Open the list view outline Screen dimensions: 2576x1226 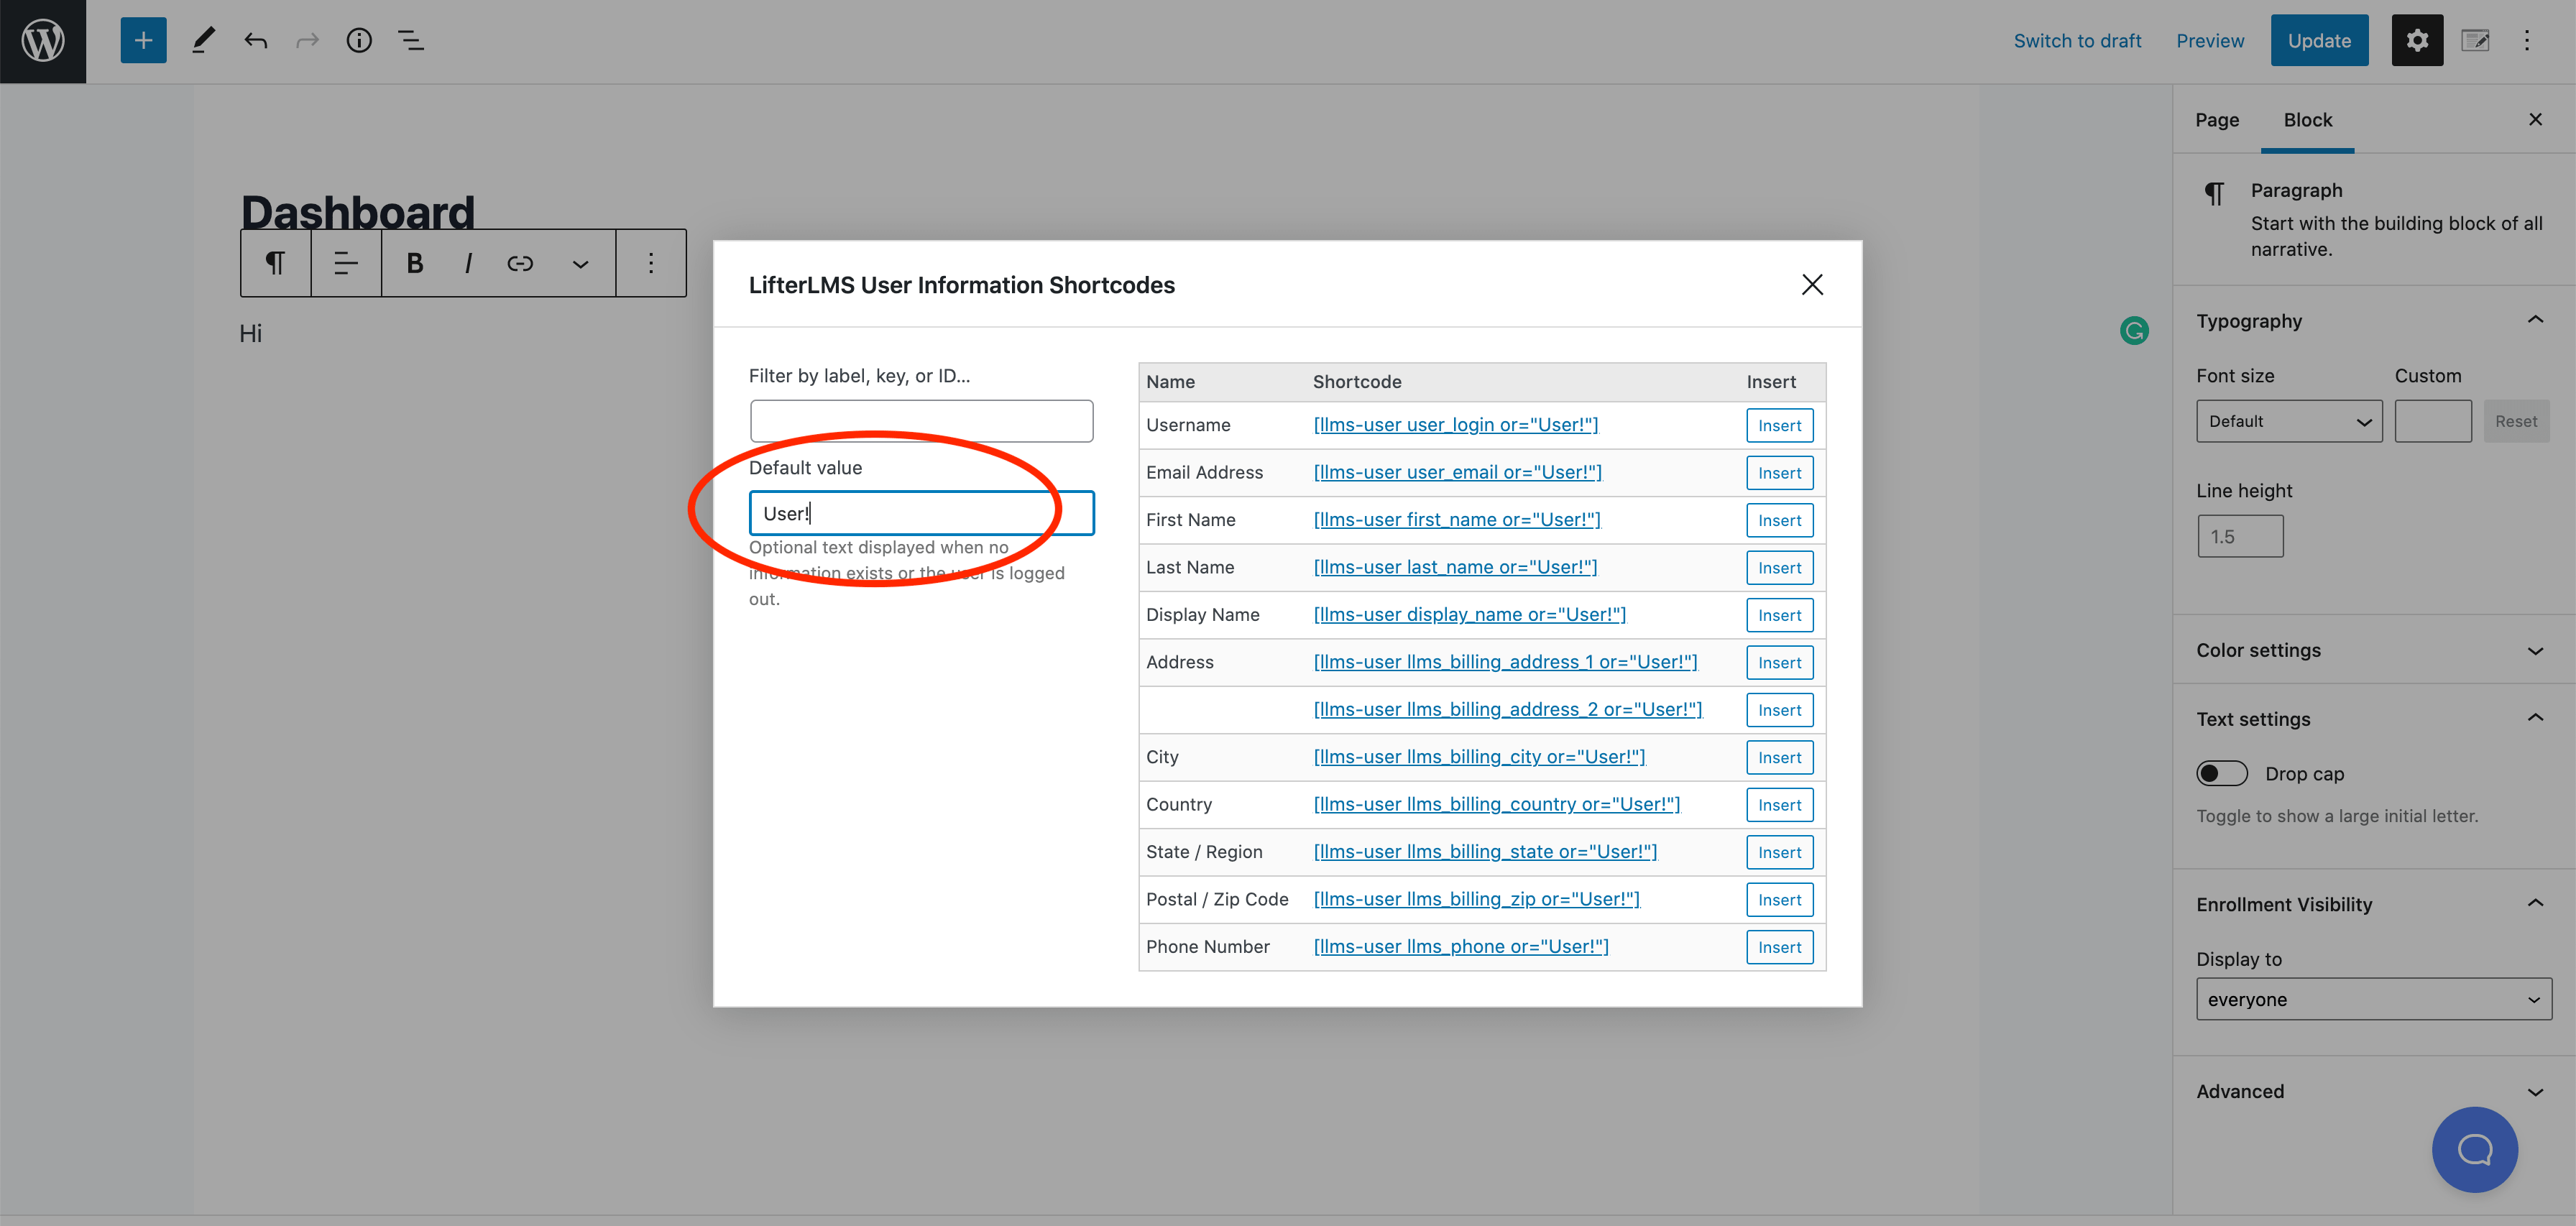(411, 41)
